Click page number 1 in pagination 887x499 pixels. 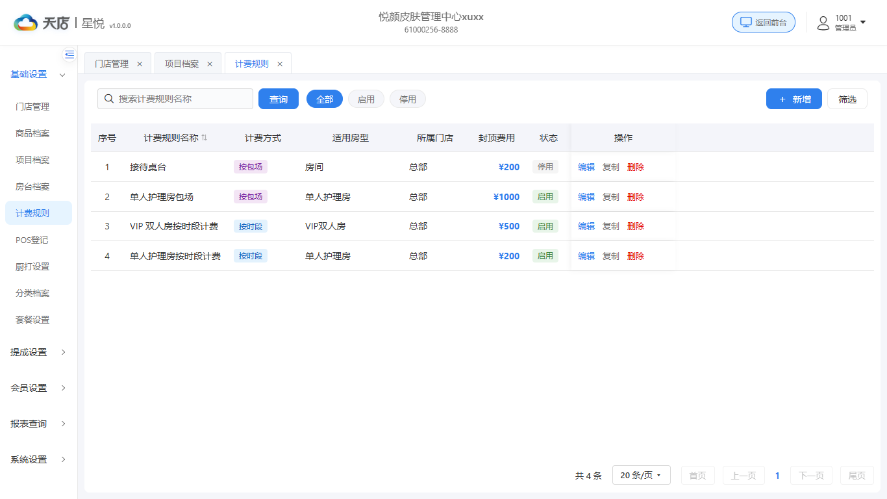coord(777,476)
